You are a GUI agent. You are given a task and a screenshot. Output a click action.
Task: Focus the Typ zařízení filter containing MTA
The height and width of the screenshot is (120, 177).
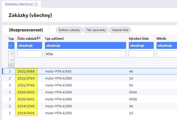[x=85, y=54]
